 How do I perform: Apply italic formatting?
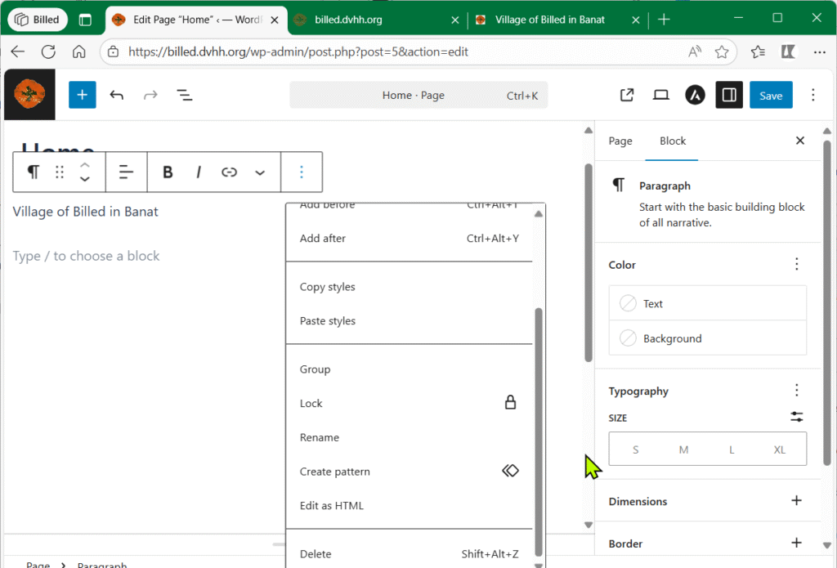pyautogui.click(x=199, y=172)
